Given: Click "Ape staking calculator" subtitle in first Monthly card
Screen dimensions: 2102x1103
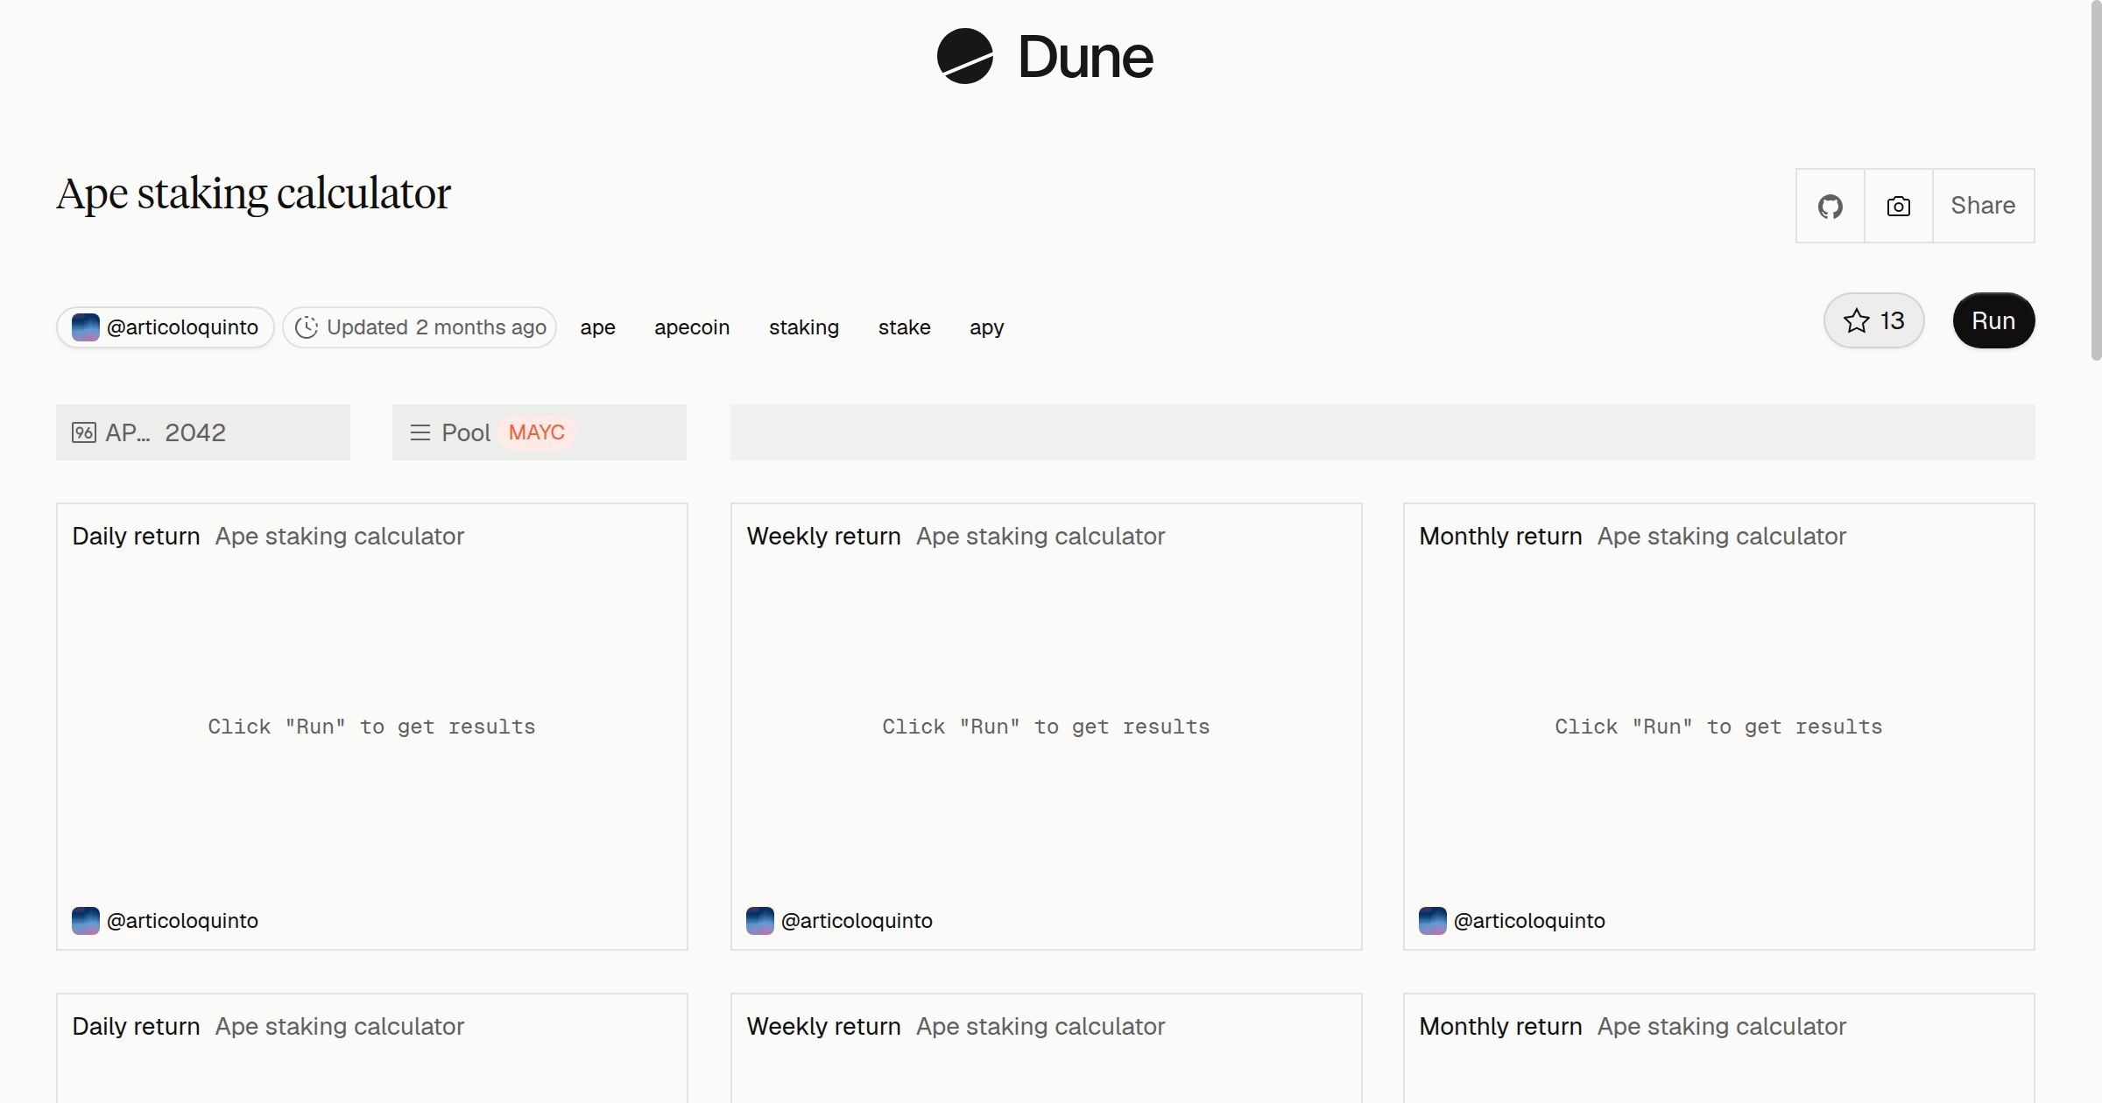Looking at the screenshot, I should [x=1722, y=536].
